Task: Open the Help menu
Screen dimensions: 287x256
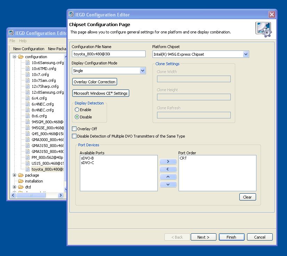Action: [x=23, y=41]
